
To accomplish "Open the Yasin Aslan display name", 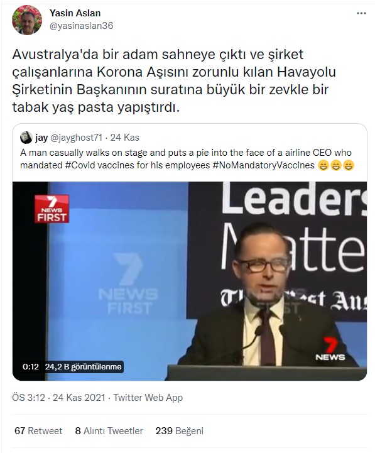I will (75, 13).
